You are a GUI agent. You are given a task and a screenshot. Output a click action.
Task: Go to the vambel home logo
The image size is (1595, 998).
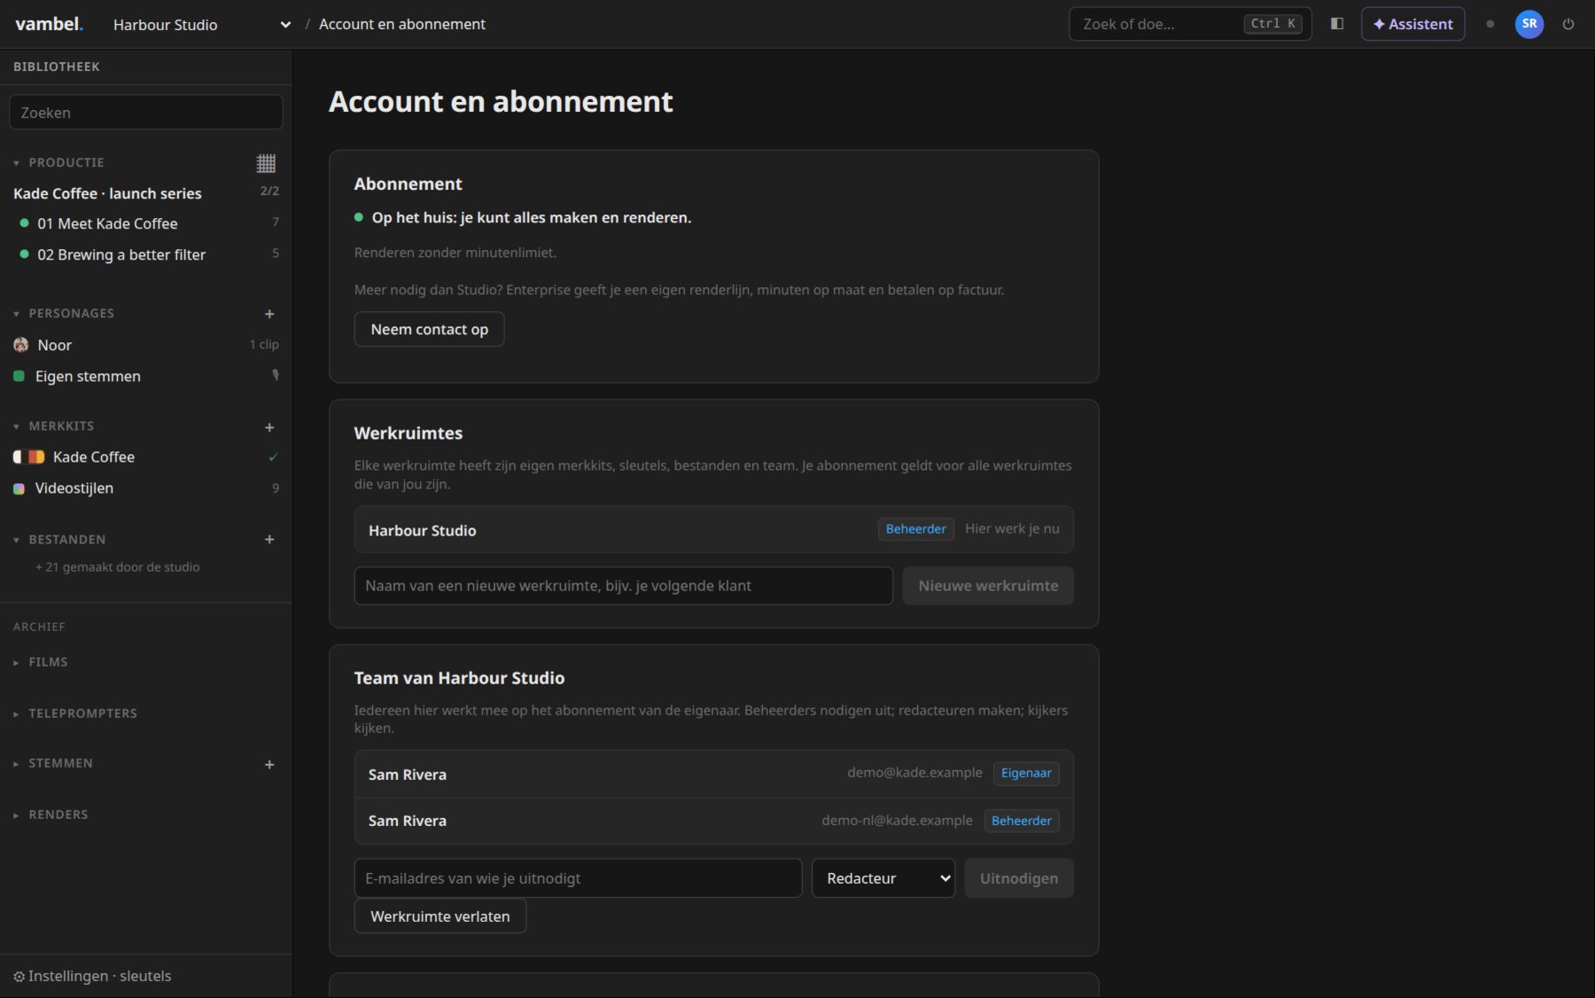[x=49, y=24]
